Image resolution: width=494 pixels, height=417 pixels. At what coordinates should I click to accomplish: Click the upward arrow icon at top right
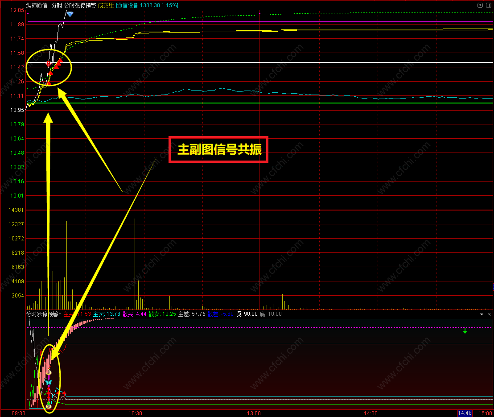(480, 5)
